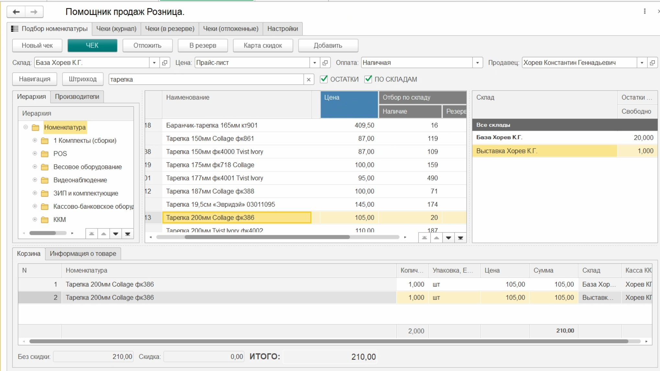Click the Карта скидок button
660x371 pixels.
click(263, 46)
